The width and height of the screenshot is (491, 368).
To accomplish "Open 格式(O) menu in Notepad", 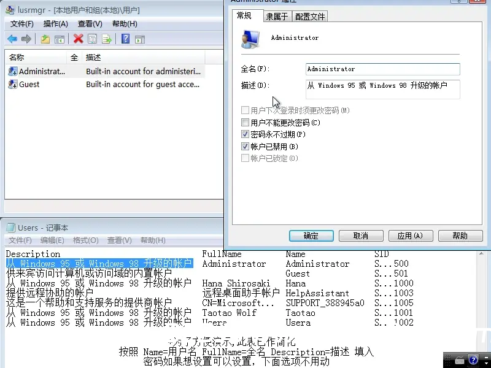I will click(85, 240).
